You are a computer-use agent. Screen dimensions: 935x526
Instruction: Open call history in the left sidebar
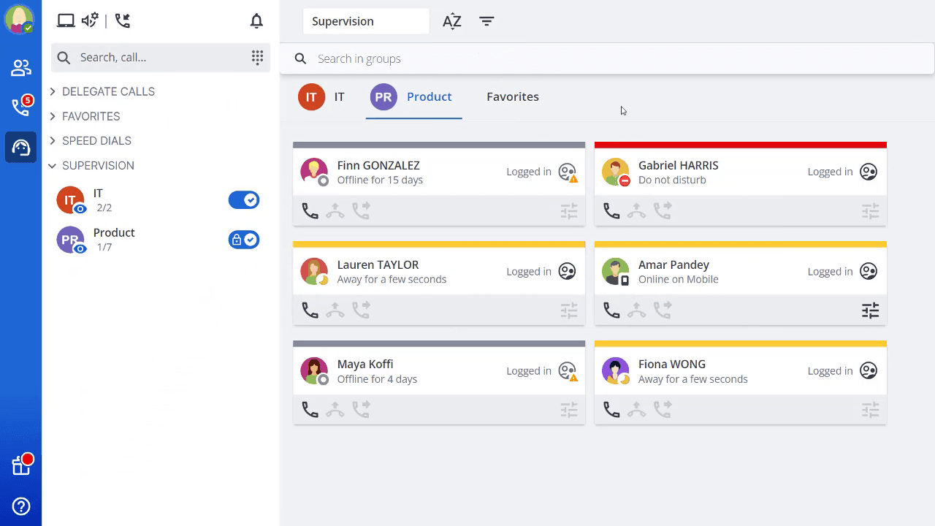21,107
